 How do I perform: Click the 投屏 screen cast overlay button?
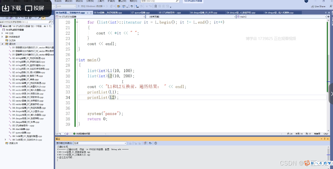pyautogui.click(x=35, y=8)
